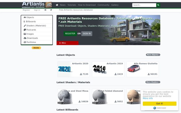Open the Gallery menu item

pyautogui.click(x=115, y=5)
